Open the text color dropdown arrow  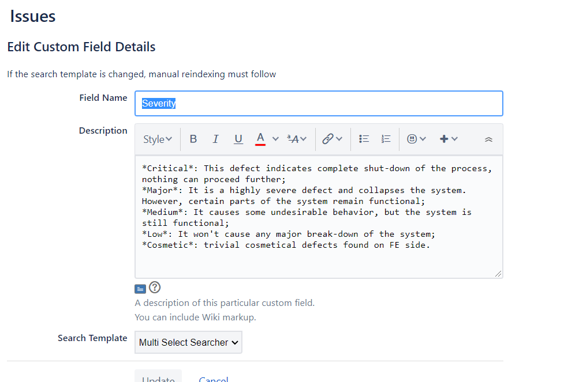[275, 139]
